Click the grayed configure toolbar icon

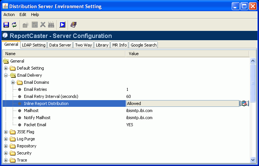[35, 25]
